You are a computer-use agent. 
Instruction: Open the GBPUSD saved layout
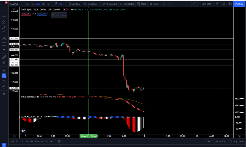205,4
